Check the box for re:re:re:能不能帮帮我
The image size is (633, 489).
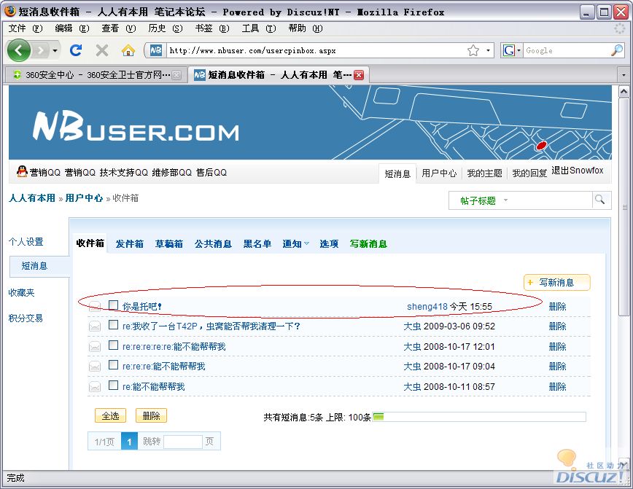coord(114,364)
